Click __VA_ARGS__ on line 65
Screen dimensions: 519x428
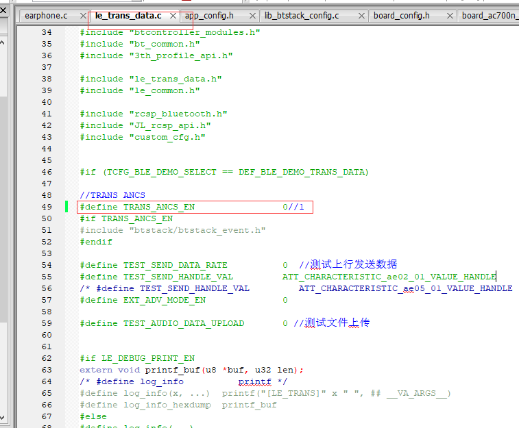(x=416, y=393)
